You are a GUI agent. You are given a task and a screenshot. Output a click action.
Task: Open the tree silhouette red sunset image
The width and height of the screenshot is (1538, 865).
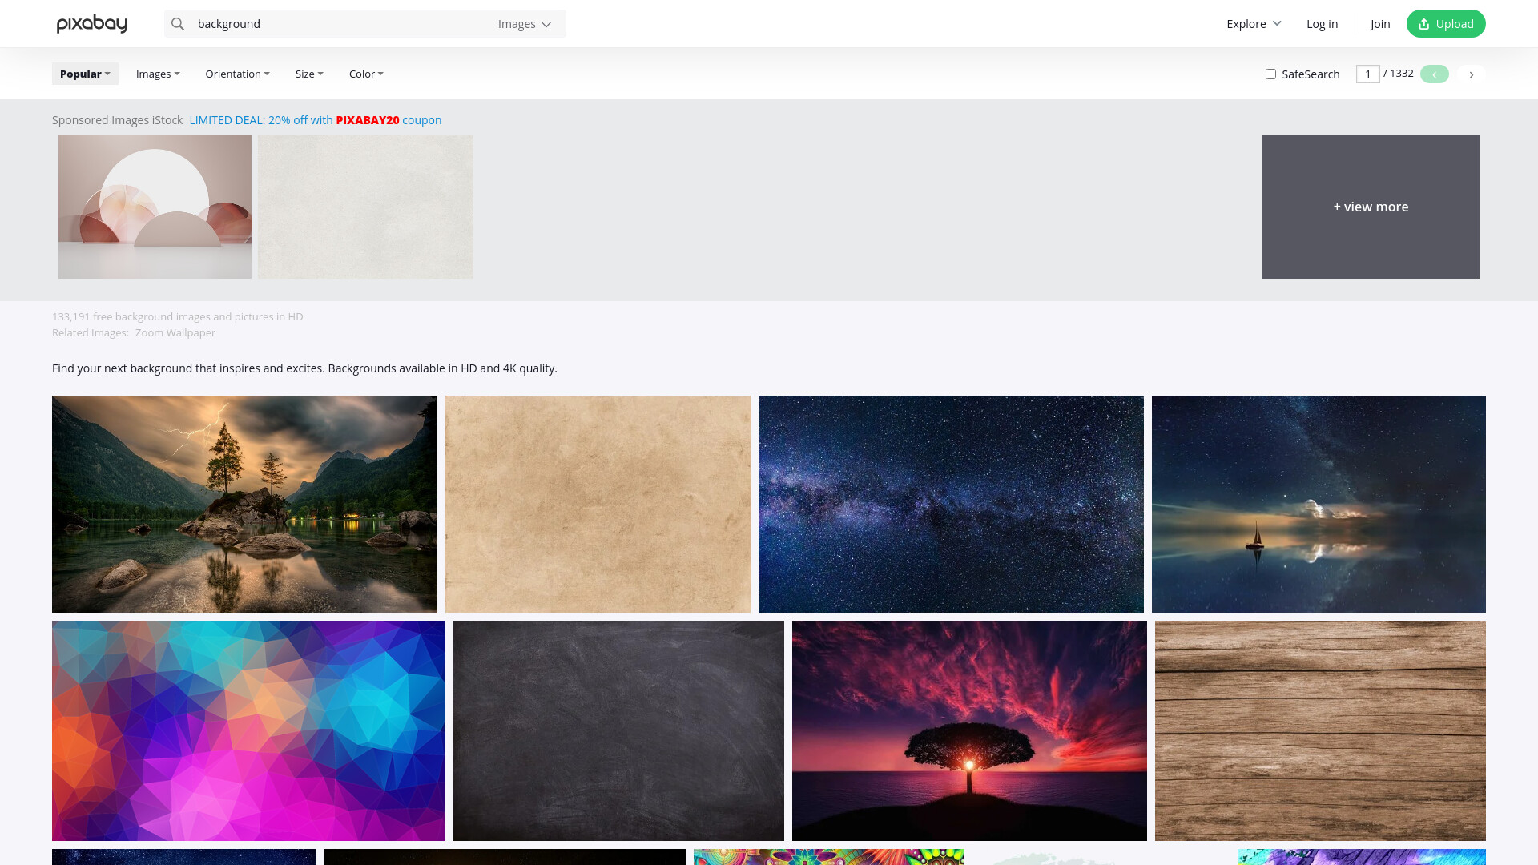(969, 730)
